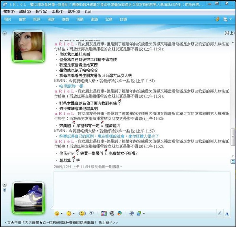Expand my display picture options arrow
The height and width of the screenshot is (227, 236).
click(5, 185)
